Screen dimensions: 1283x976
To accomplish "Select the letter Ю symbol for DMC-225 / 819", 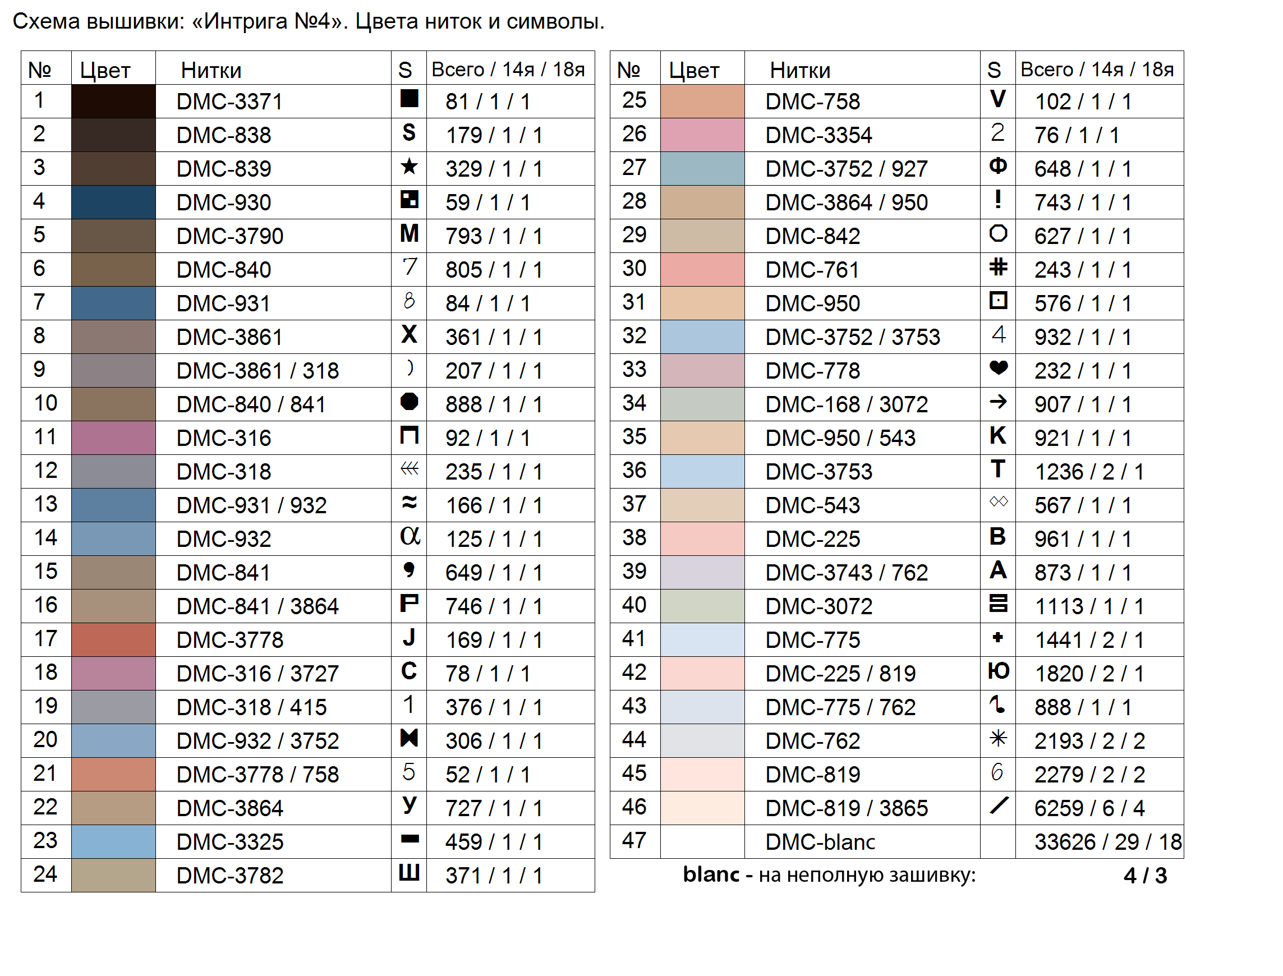I will [999, 670].
